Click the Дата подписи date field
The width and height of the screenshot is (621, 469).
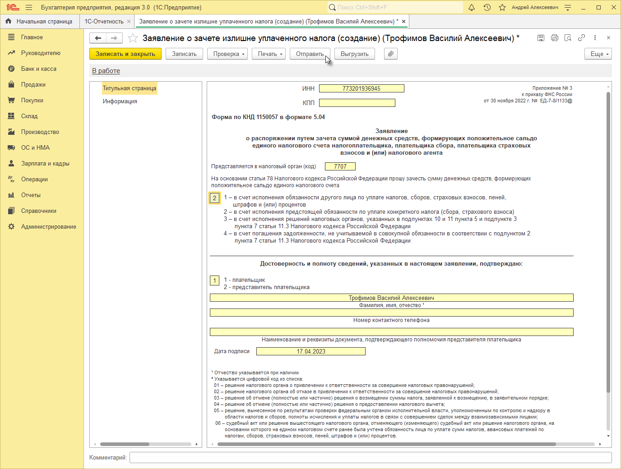(311, 351)
